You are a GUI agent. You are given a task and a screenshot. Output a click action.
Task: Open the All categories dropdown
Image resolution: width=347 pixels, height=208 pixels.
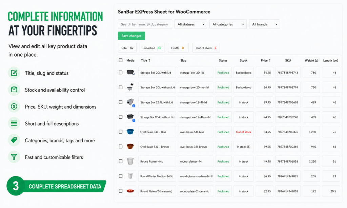pos(228,24)
